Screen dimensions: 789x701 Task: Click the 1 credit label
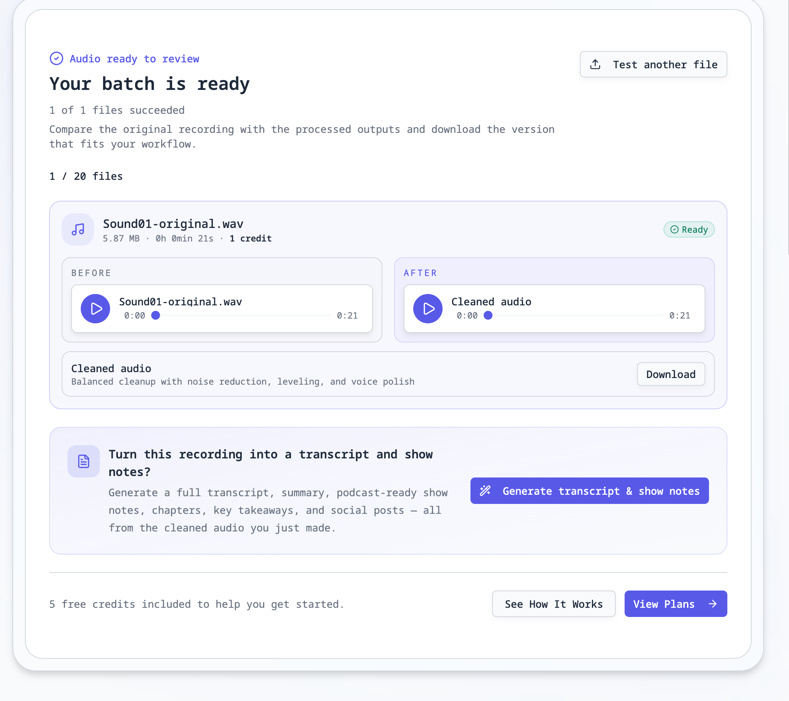(x=251, y=239)
